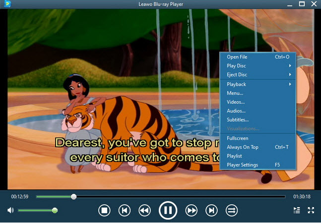Click the Stop playback button
The image size is (321, 223).
104,210
